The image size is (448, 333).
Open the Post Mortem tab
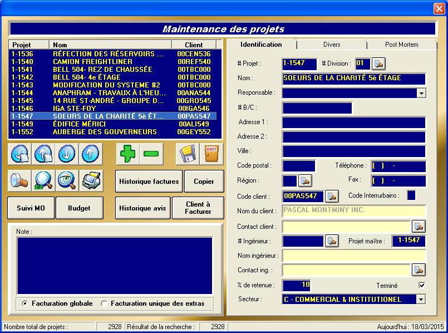(x=401, y=45)
